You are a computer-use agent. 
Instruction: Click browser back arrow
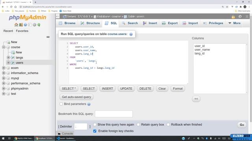(x=3, y=7)
